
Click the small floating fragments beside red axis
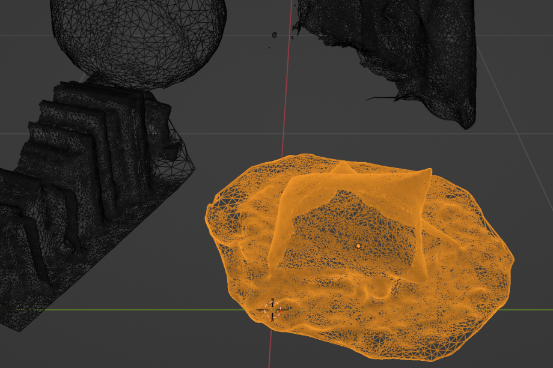pyautogui.click(x=274, y=35)
